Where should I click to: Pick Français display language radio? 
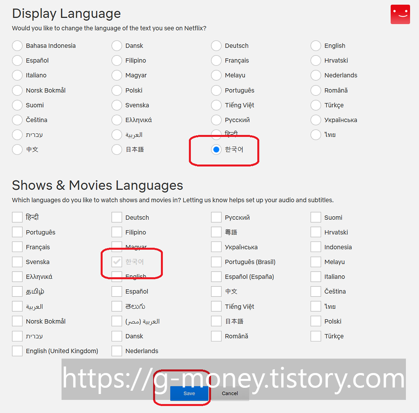pos(216,61)
